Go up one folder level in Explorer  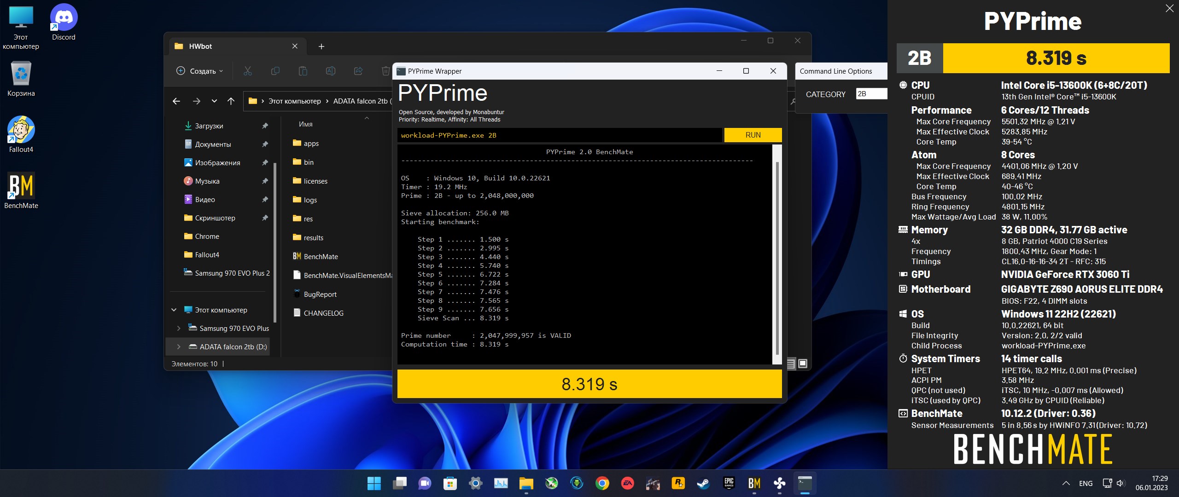tap(231, 101)
